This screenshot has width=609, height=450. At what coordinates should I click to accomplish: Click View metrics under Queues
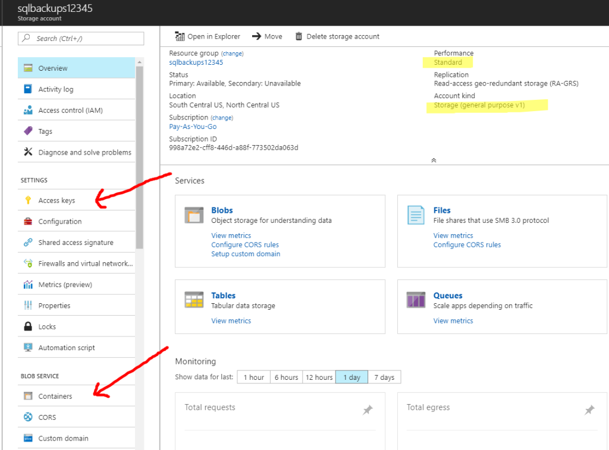[x=453, y=321]
